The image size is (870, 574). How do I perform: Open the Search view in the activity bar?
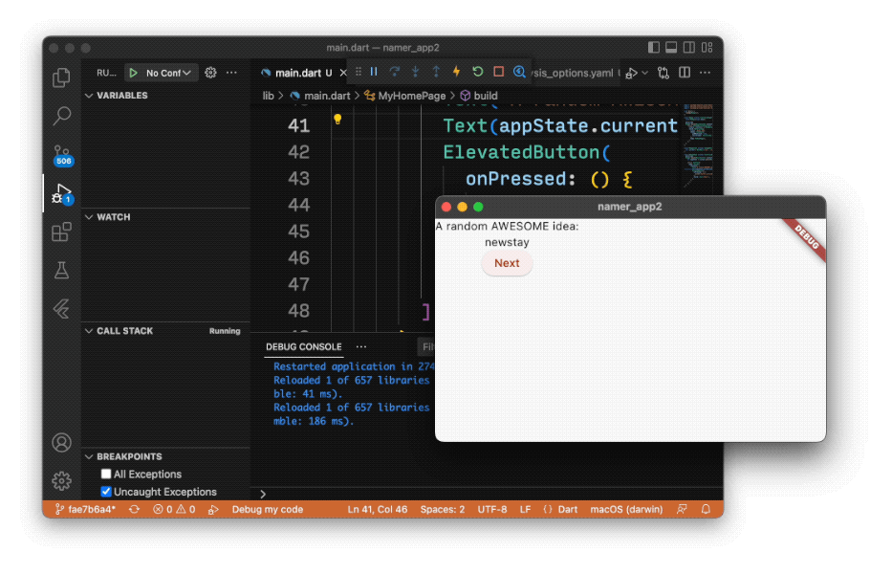[61, 116]
